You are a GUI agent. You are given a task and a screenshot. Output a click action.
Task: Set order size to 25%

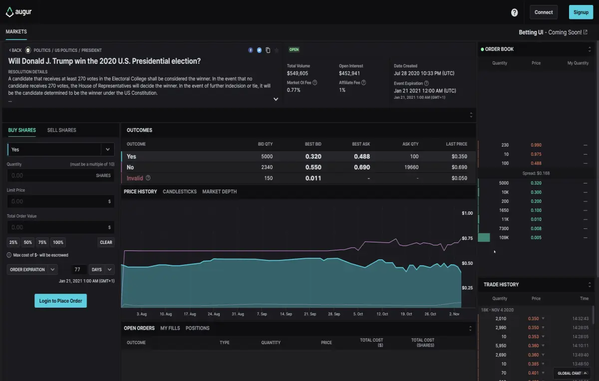pyautogui.click(x=13, y=243)
